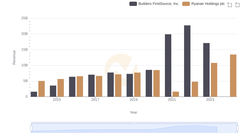Click the Ryanair bar for 2022
Screen dimensions: 243x140
click(195, 89)
